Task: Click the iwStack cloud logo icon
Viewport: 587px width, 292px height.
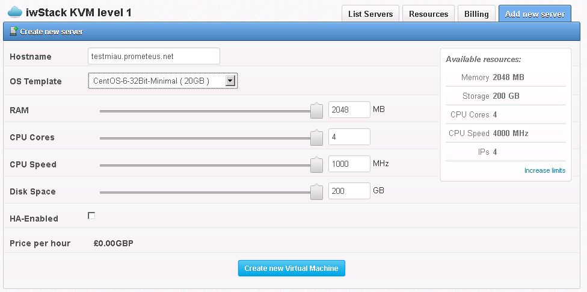Action: click(x=15, y=13)
